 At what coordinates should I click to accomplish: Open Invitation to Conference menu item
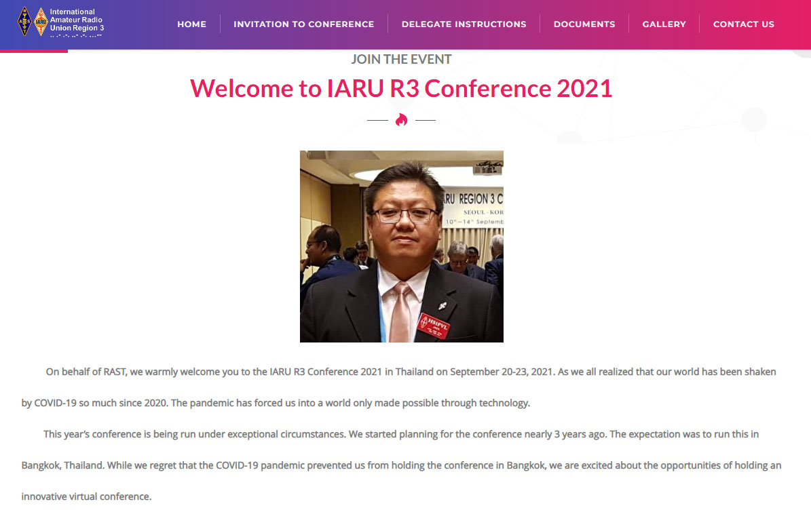[303, 24]
